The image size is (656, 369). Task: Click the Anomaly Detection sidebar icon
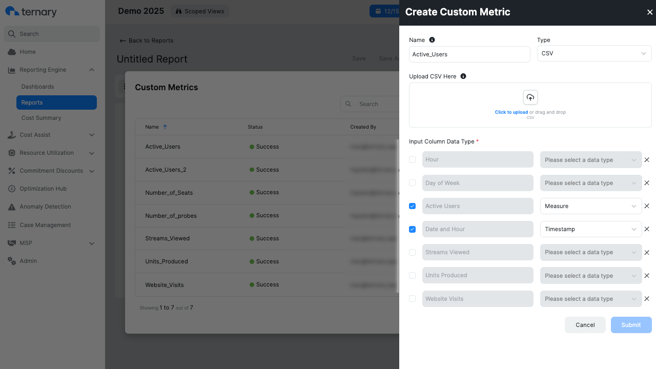[x=12, y=207]
